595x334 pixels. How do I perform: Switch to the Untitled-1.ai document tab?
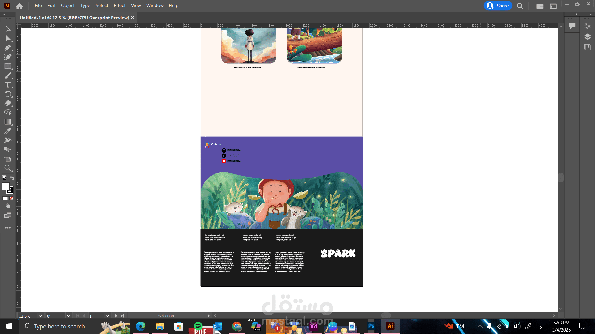(x=74, y=18)
